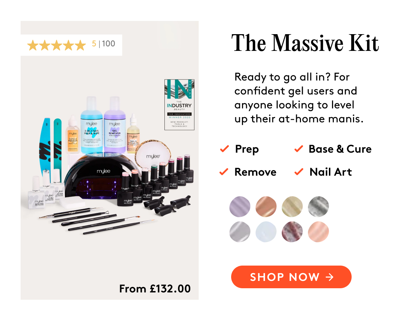This screenshot has height=321, width=419.
Task: Select the copper rose-gold color swatch
Action: tap(266, 207)
